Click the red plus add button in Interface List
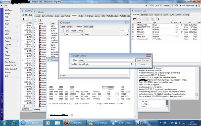The height and width of the screenshot is (126, 201). coord(134,19)
